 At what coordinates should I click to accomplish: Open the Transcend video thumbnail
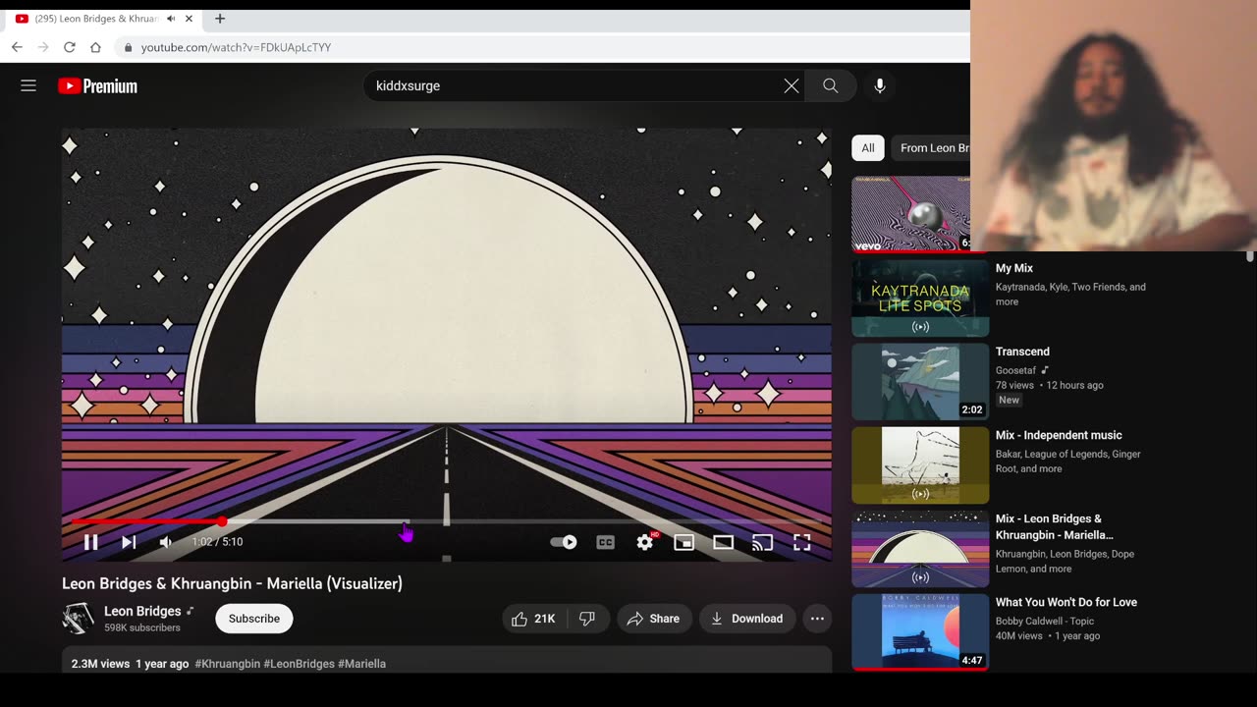920,381
